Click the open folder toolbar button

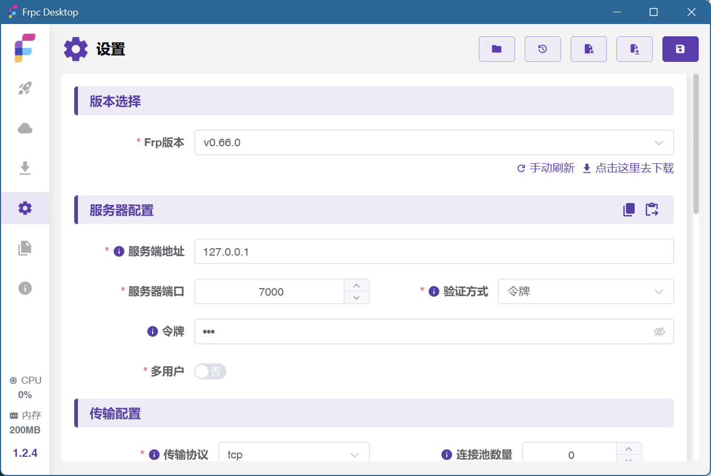[496, 49]
